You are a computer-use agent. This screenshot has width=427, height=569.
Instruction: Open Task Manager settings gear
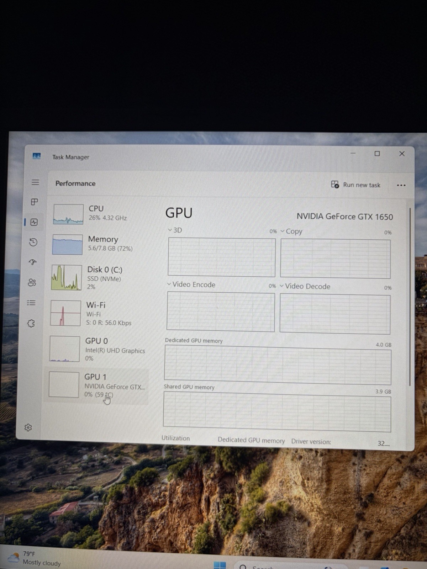coord(28,427)
